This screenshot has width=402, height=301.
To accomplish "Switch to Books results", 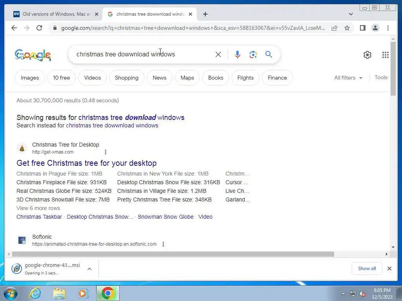I will 216,78.
